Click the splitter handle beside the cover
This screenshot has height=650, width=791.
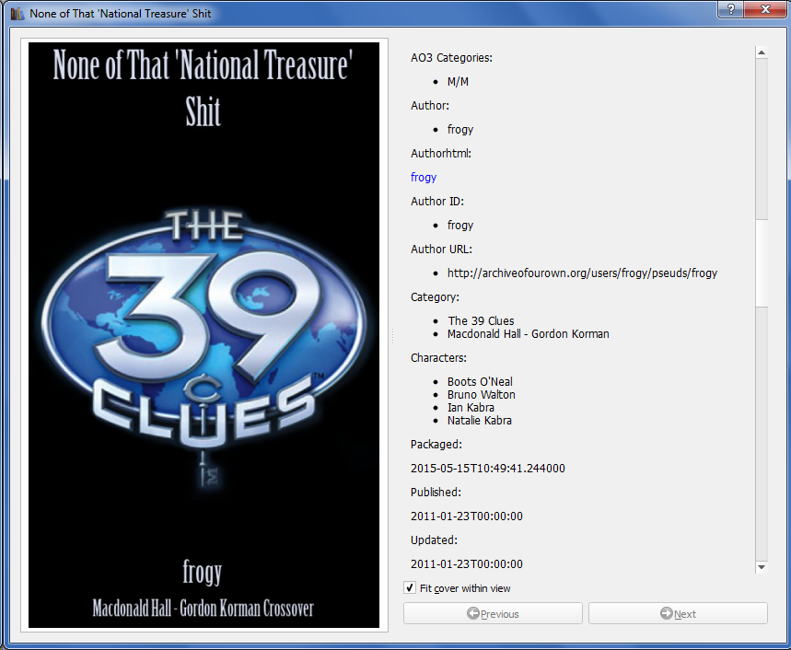[x=392, y=336]
